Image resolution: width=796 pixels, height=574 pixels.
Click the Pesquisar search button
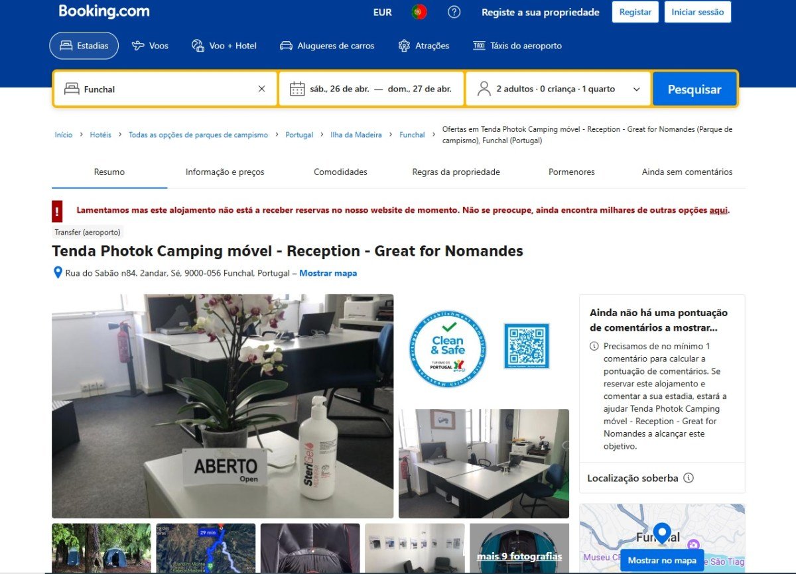pos(695,89)
